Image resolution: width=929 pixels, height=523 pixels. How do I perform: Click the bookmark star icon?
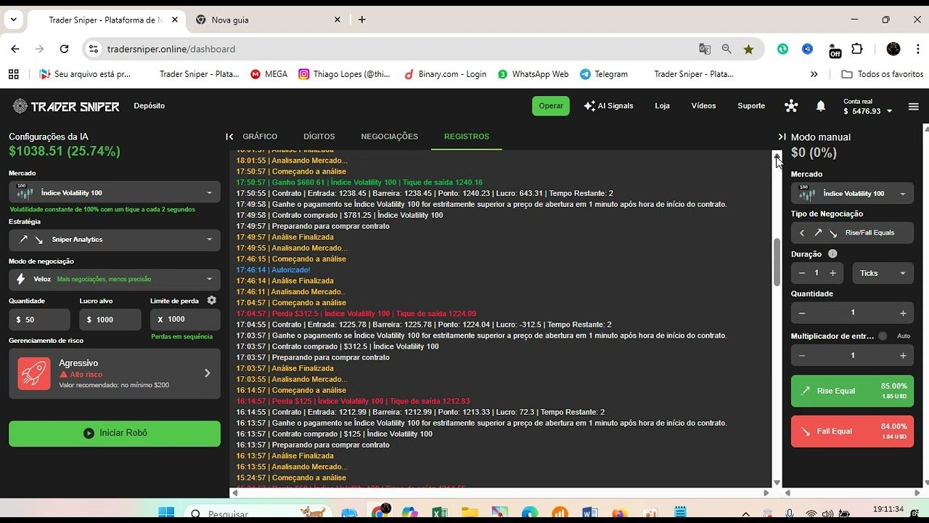[x=748, y=49]
